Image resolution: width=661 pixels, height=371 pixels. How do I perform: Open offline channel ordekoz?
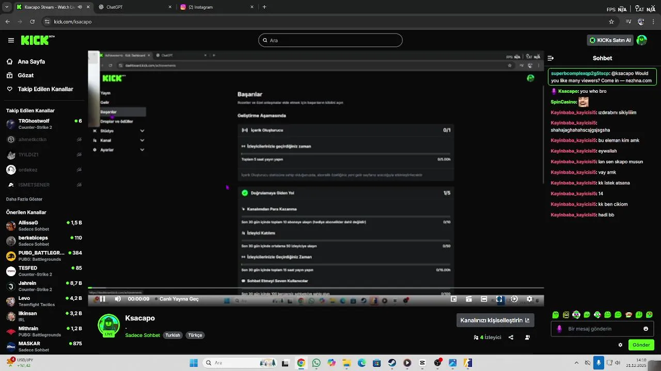[44, 170]
